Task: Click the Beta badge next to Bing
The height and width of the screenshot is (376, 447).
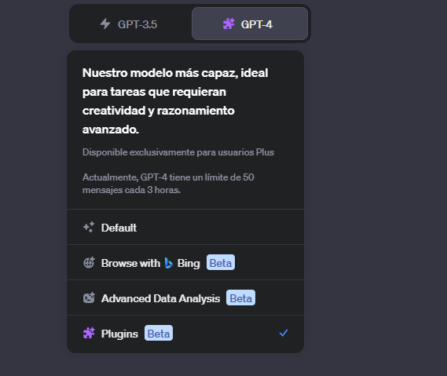Action: (x=221, y=262)
